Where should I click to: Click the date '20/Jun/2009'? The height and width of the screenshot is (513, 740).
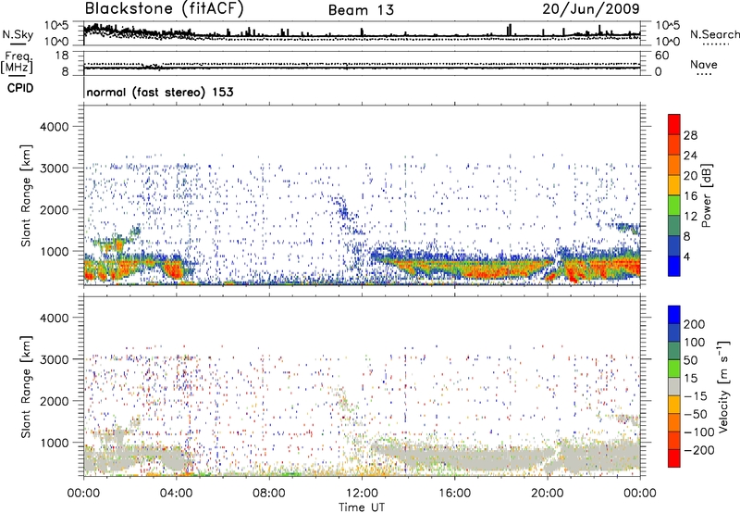tap(591, 8)
